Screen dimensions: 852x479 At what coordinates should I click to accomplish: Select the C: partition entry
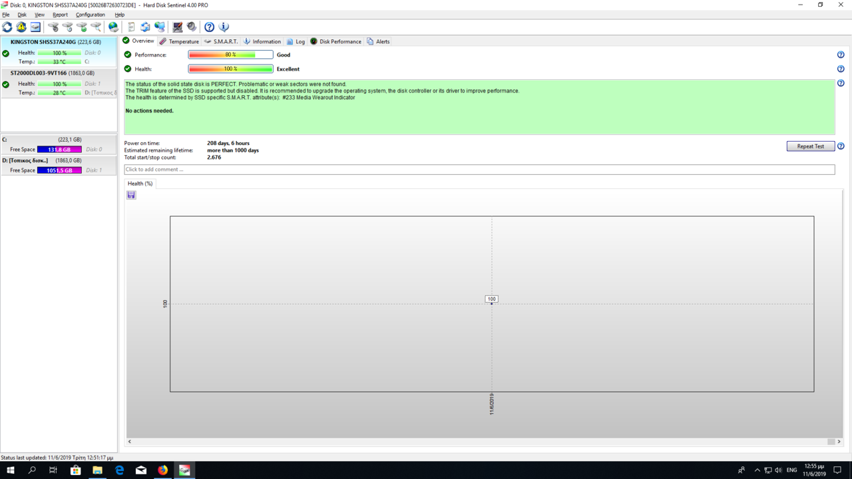tap(59, 144)
